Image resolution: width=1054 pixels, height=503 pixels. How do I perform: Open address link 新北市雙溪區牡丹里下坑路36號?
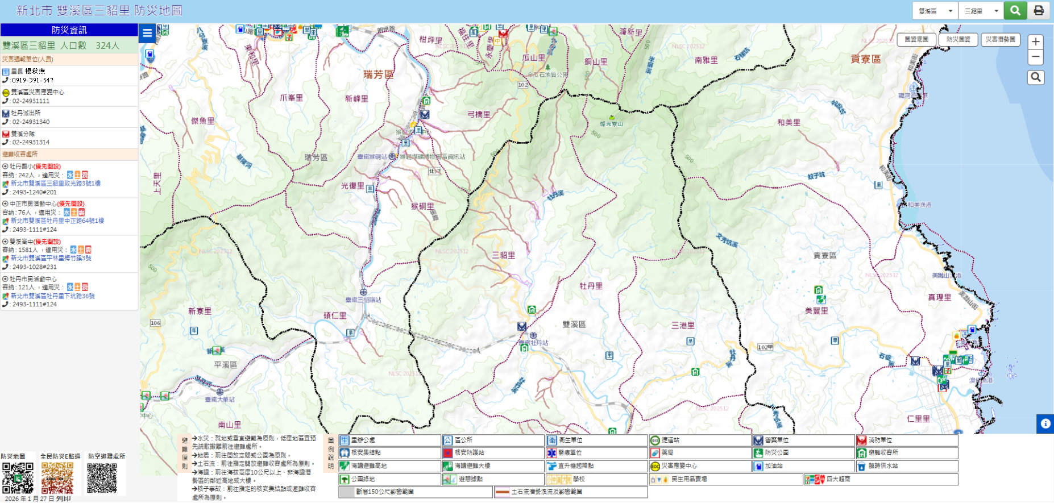53,296
